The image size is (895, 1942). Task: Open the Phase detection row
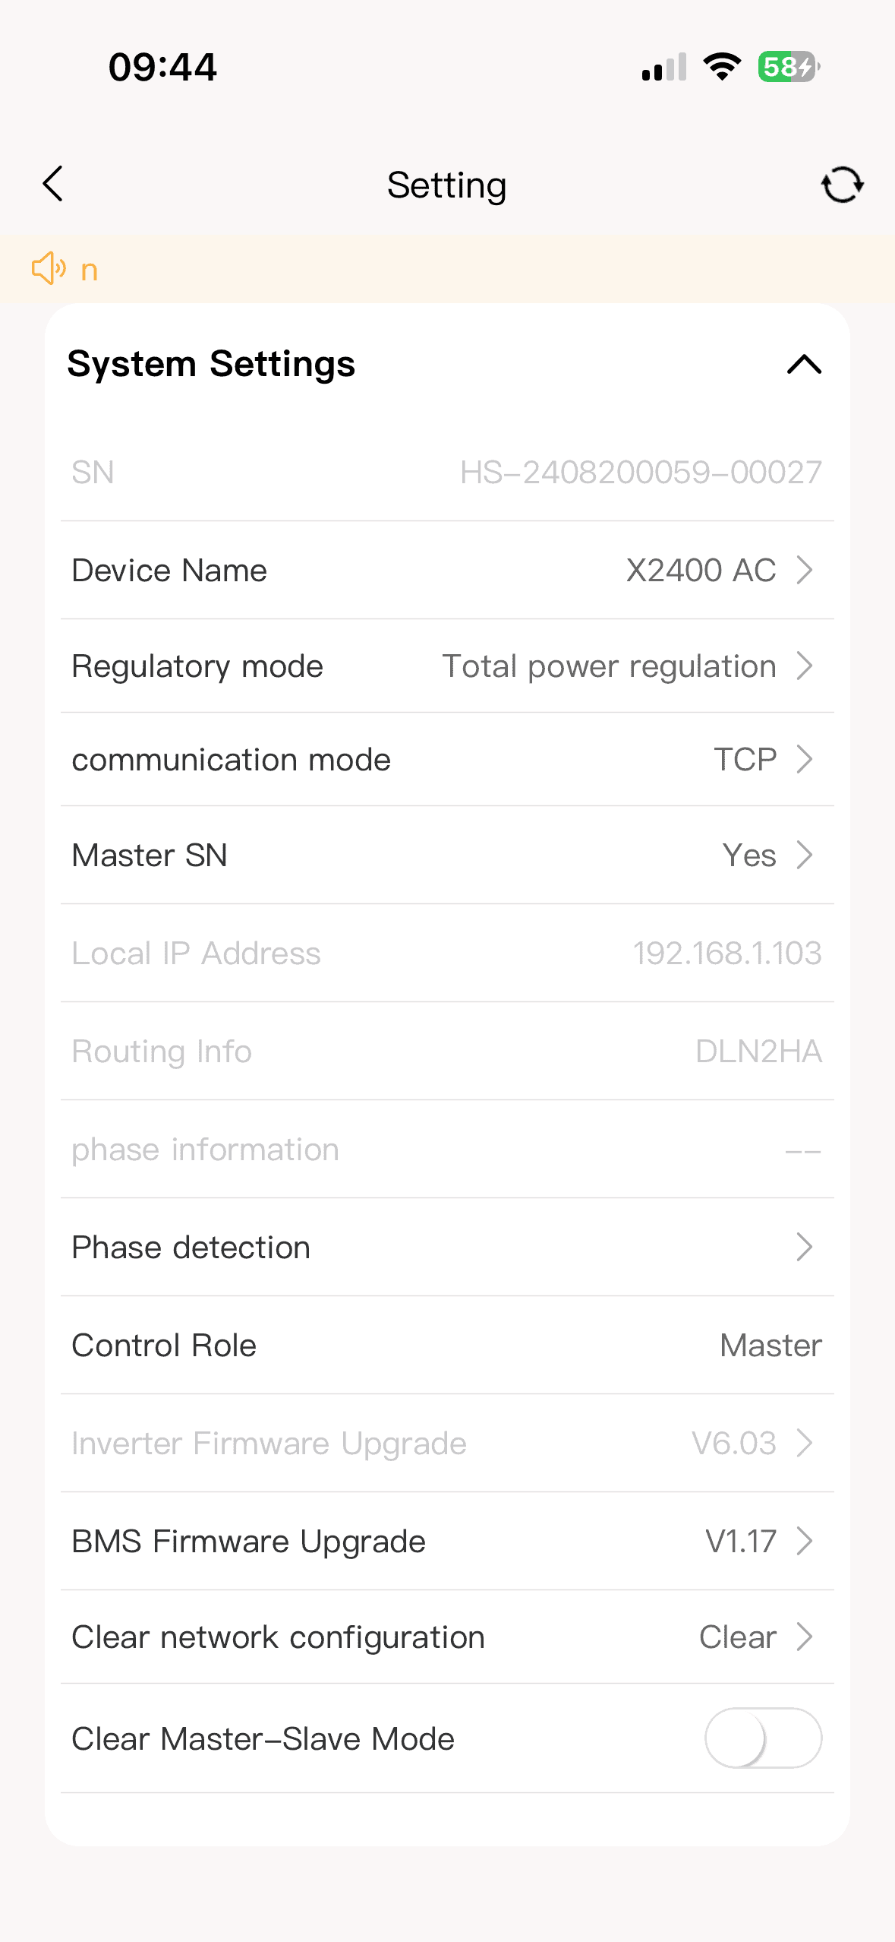(447, 1247)
